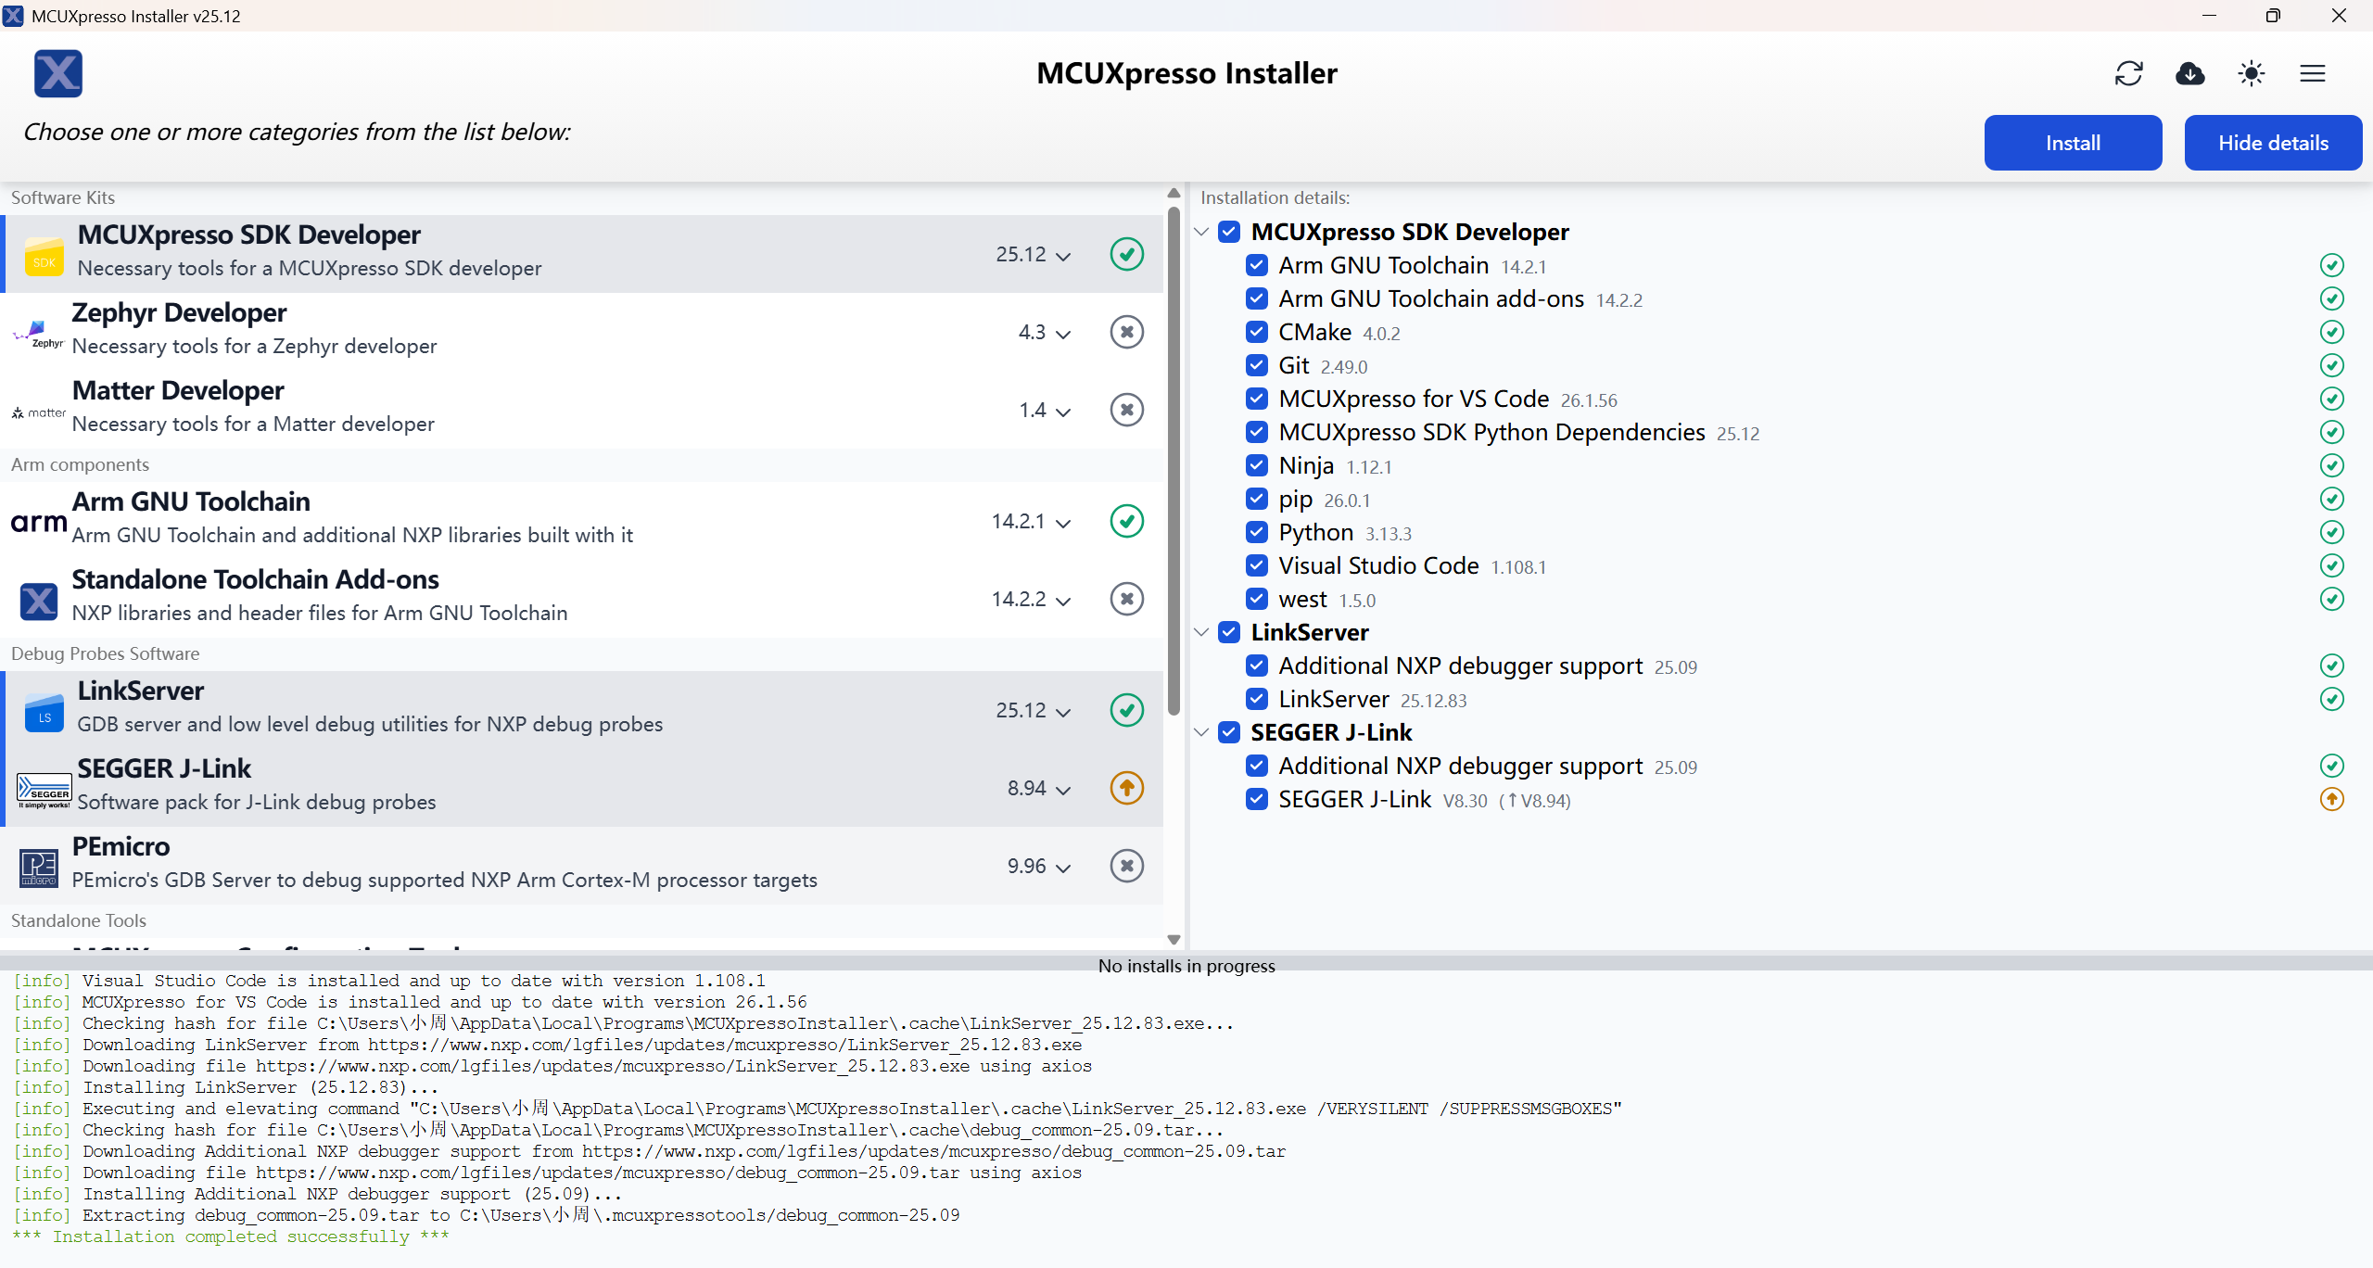Uncheck Arm GNU Toolchain 14.2.1 checkbox
Viewport: 2373px width, 1268px height.
click(1257, 265)
